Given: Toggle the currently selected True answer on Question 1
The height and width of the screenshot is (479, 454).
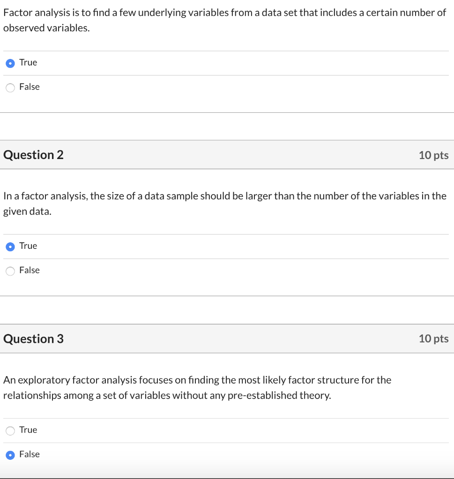Looking at the screenshot, I should tap(10, 63).
